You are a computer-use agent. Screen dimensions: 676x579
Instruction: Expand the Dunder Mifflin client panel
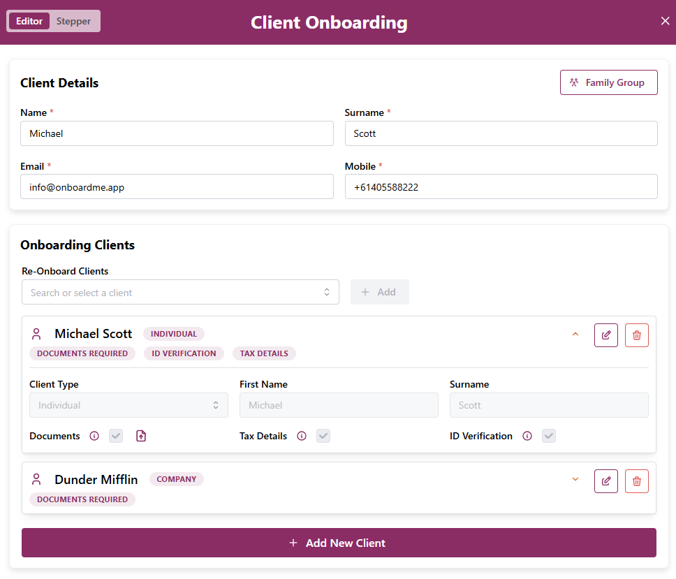click(575, 480)
